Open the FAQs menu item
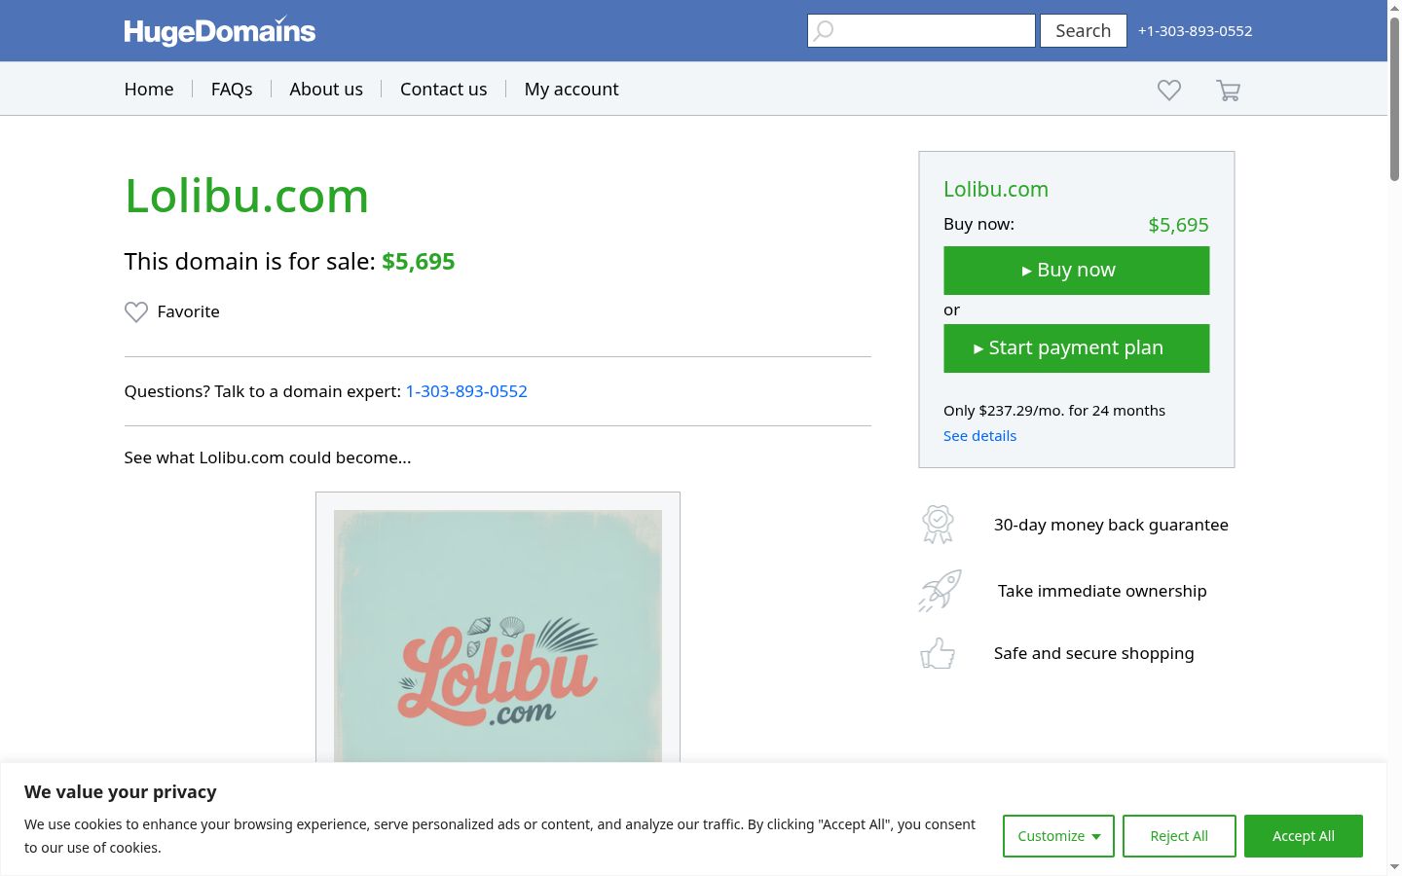Screen dimensions: 1402x876 (x=232, y=89)
